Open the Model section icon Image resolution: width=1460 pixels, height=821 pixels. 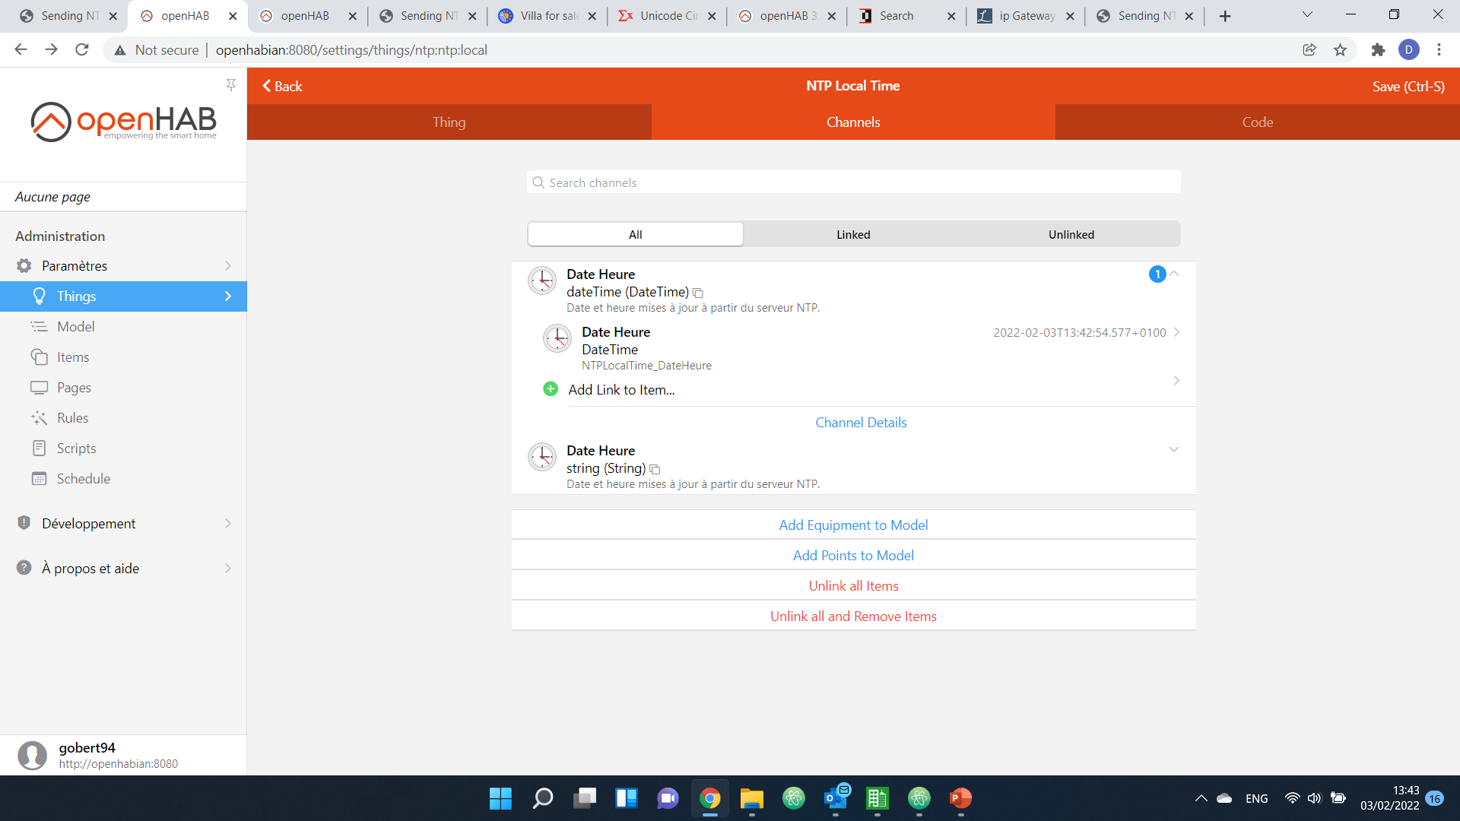pyautogui.click(x=40, y=326)
